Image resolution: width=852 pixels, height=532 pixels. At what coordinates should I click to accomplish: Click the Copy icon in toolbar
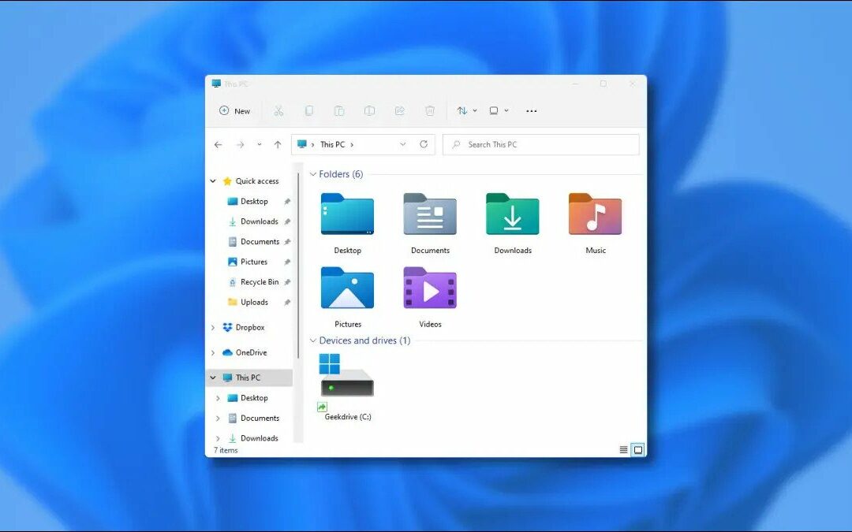pyautogui.click(x=308, y=111)
